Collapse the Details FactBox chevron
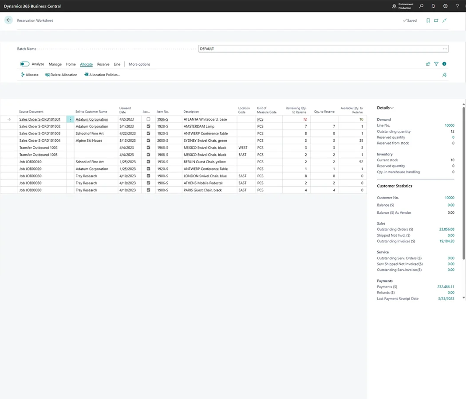The height and width of the screenshot is (399, 466). (392, 108)
